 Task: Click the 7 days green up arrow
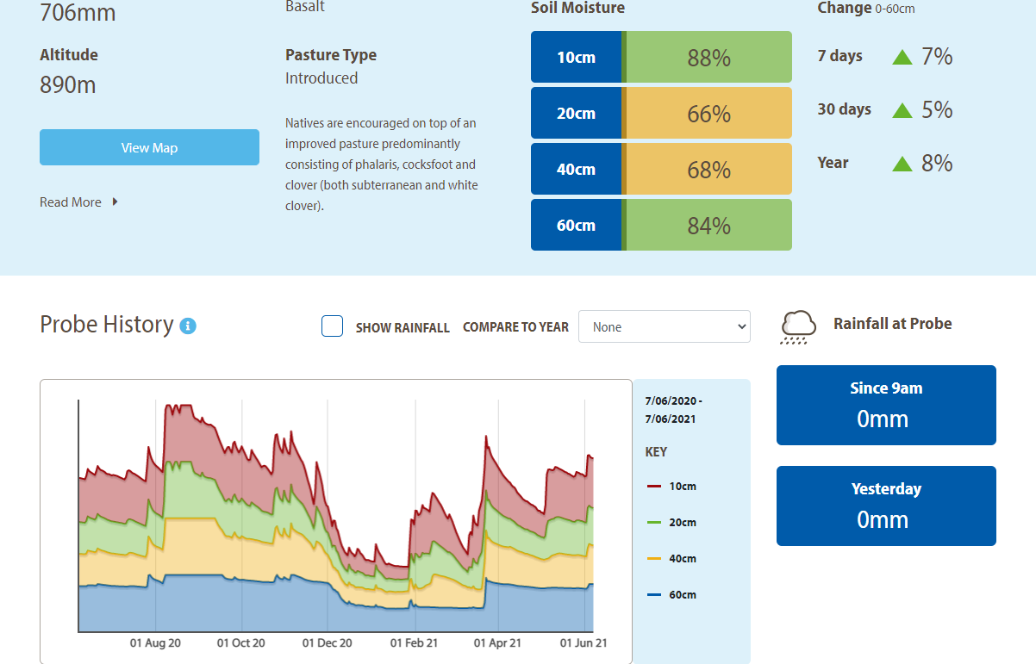pyautogui.click(x=902, y=57)
